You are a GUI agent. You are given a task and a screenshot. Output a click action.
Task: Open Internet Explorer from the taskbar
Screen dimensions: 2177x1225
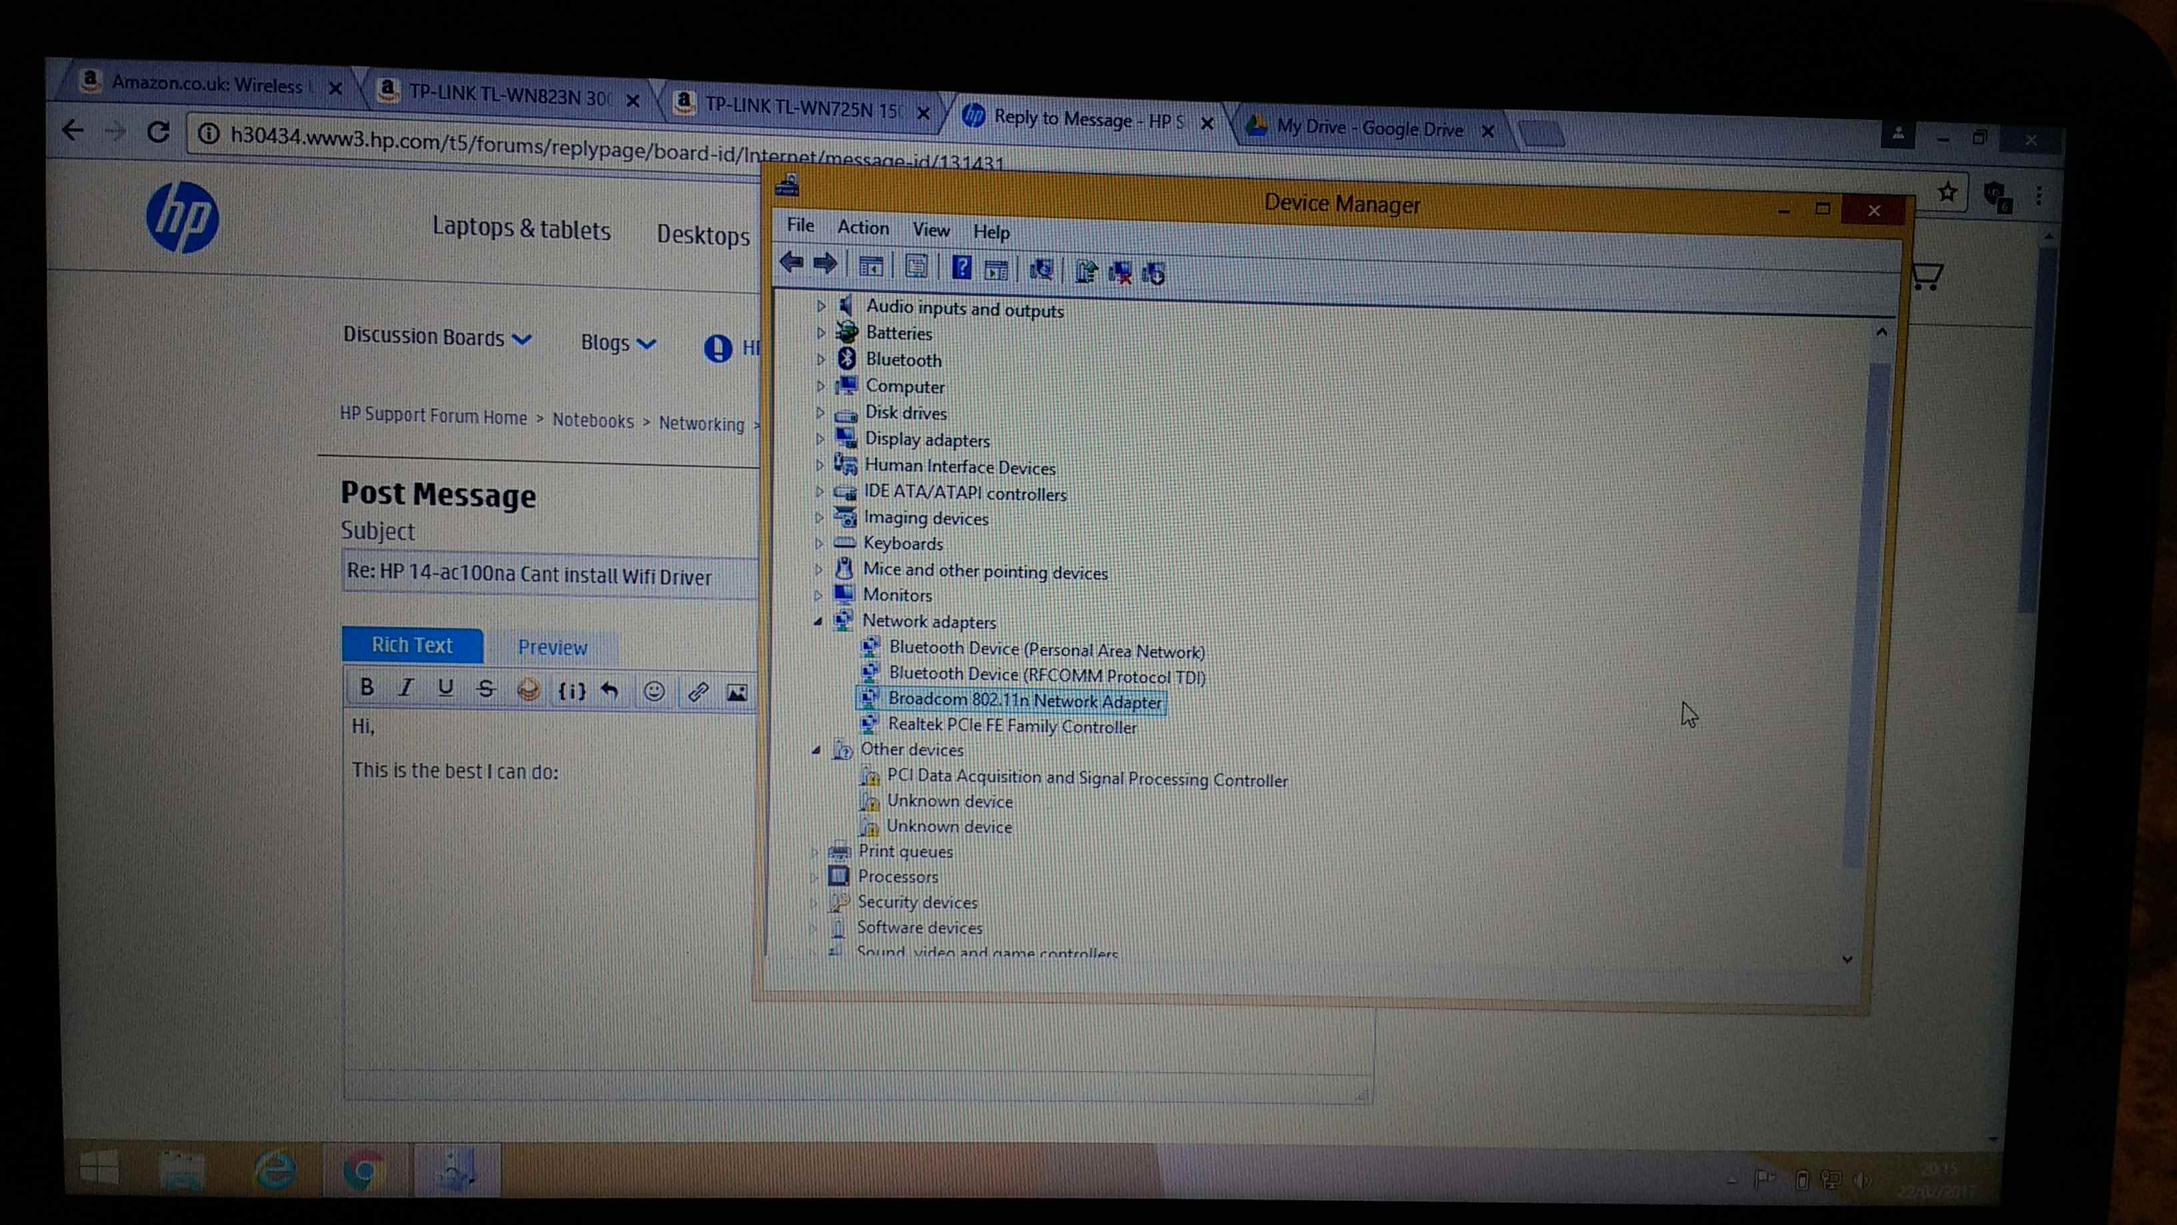[x=275, y=1171]
